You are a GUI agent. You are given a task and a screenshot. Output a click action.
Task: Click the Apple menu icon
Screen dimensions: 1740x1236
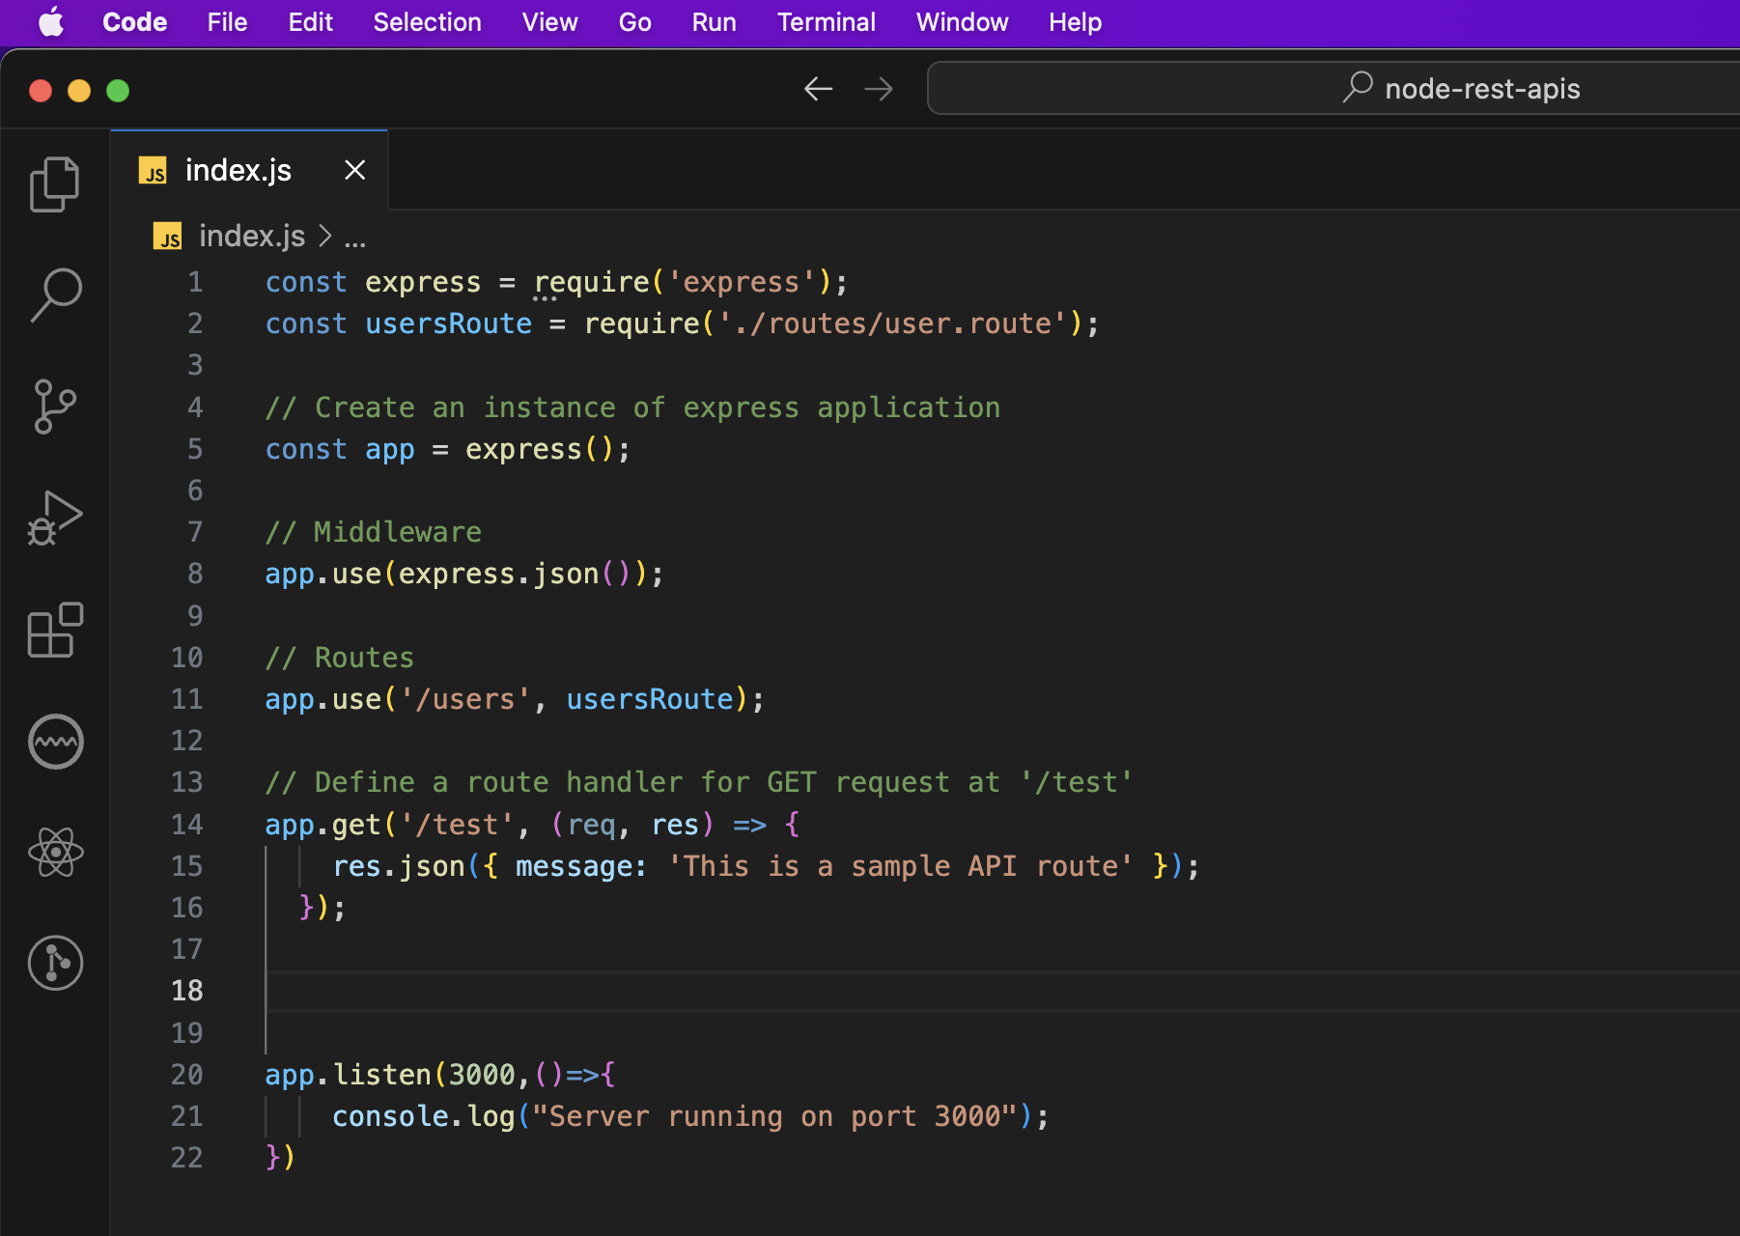(50, 22)
